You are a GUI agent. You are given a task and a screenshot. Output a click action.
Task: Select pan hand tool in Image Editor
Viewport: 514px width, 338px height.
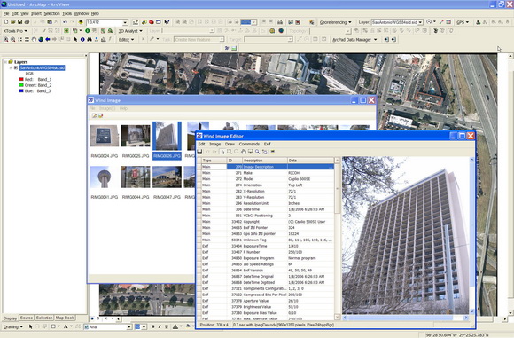[244, 152]
